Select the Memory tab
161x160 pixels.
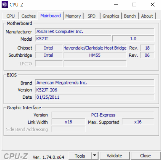[x=73, y=16]
